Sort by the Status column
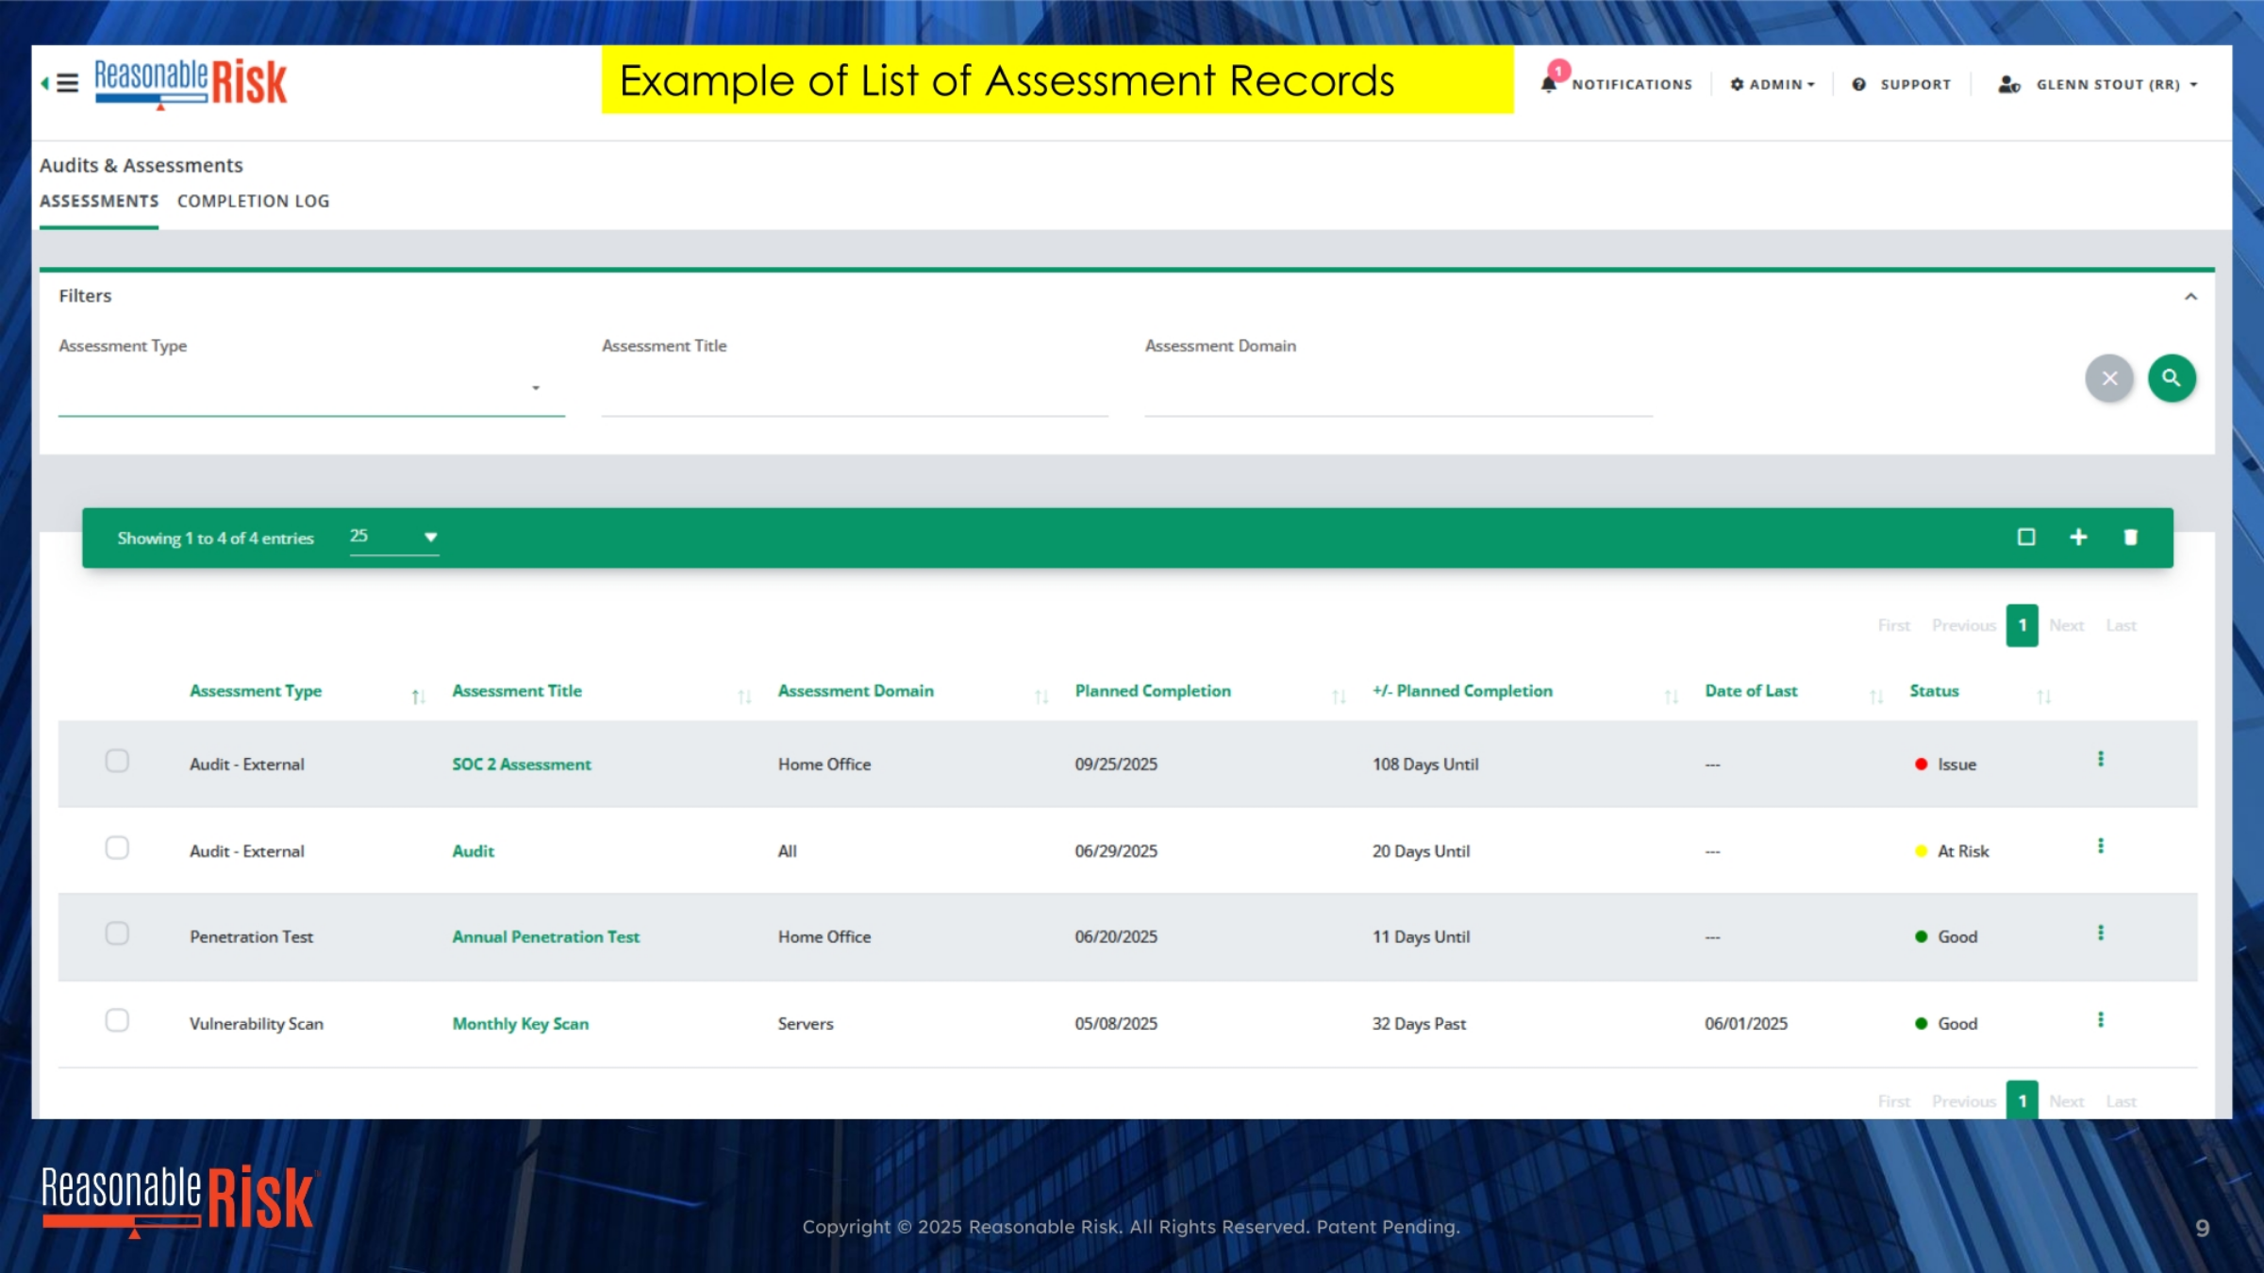 1934,691
